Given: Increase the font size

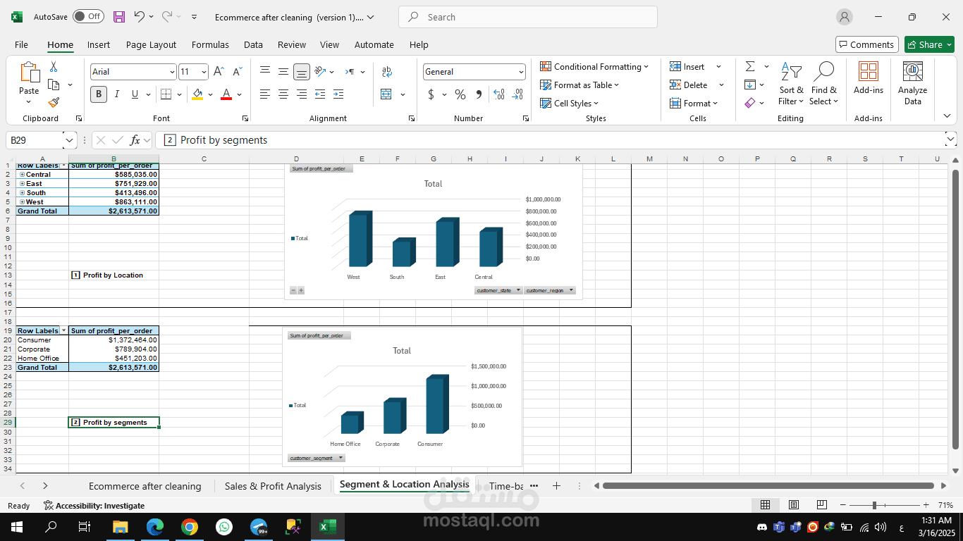Looking at the screenshot, I should click(219, 72).
